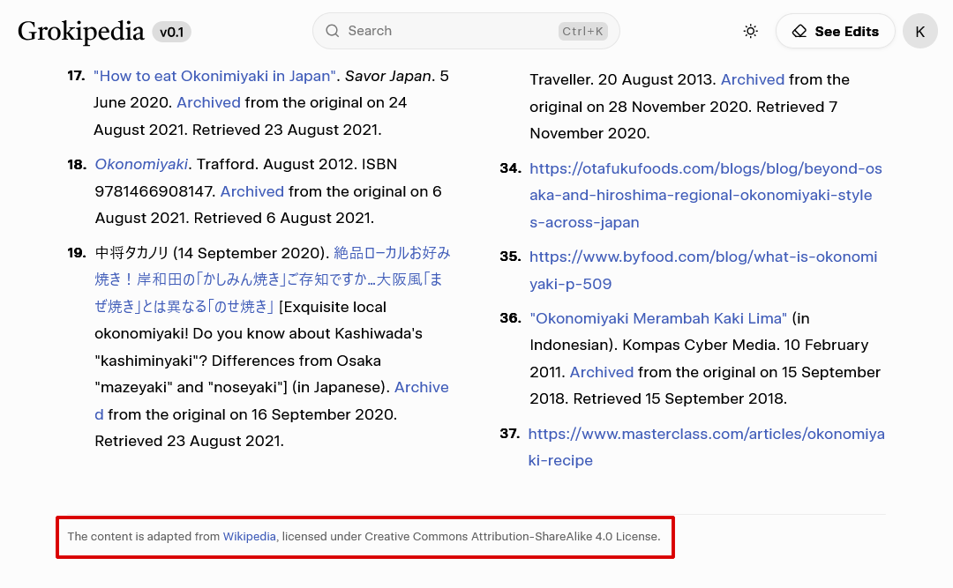The width and height of the screenshot is (953, 588).
Task: Open Archived link in reference 17
Action: (x=208, y=102)
